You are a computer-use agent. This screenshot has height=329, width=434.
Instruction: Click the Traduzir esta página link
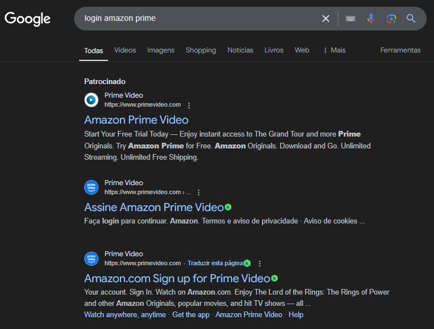pyautogui.click(x=214, y=263)
